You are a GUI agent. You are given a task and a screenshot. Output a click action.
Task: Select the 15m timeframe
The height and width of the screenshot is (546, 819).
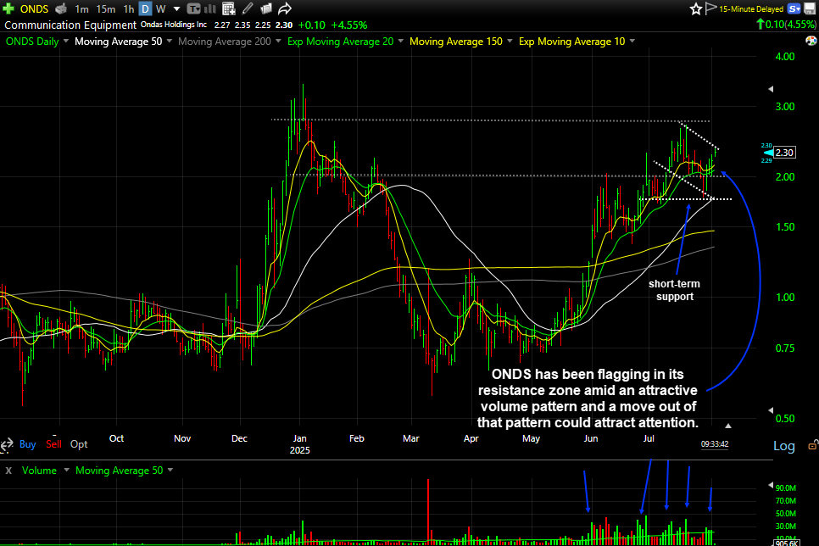point(105,8)
